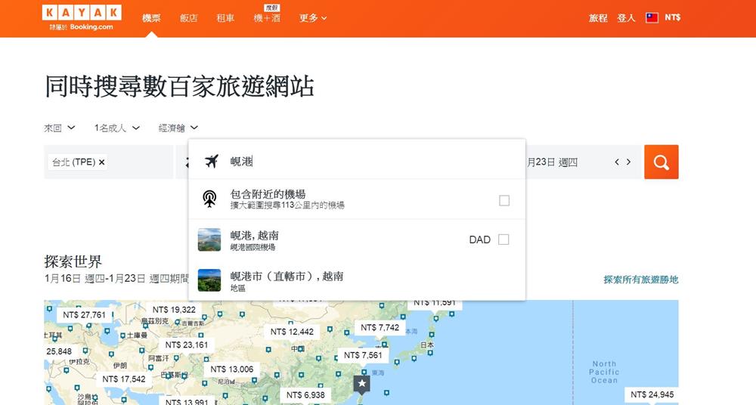Image resolution: width=756 pixels, height=405 pixels.
Task: Click the KAYAK logo
Action: click(x=81, y=13)
